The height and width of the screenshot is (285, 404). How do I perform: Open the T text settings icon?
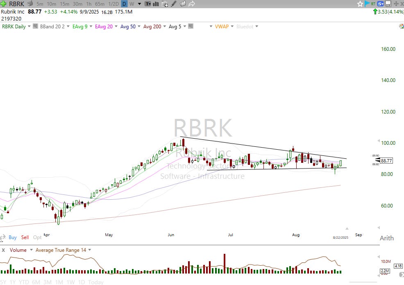[x=148, y=4]
